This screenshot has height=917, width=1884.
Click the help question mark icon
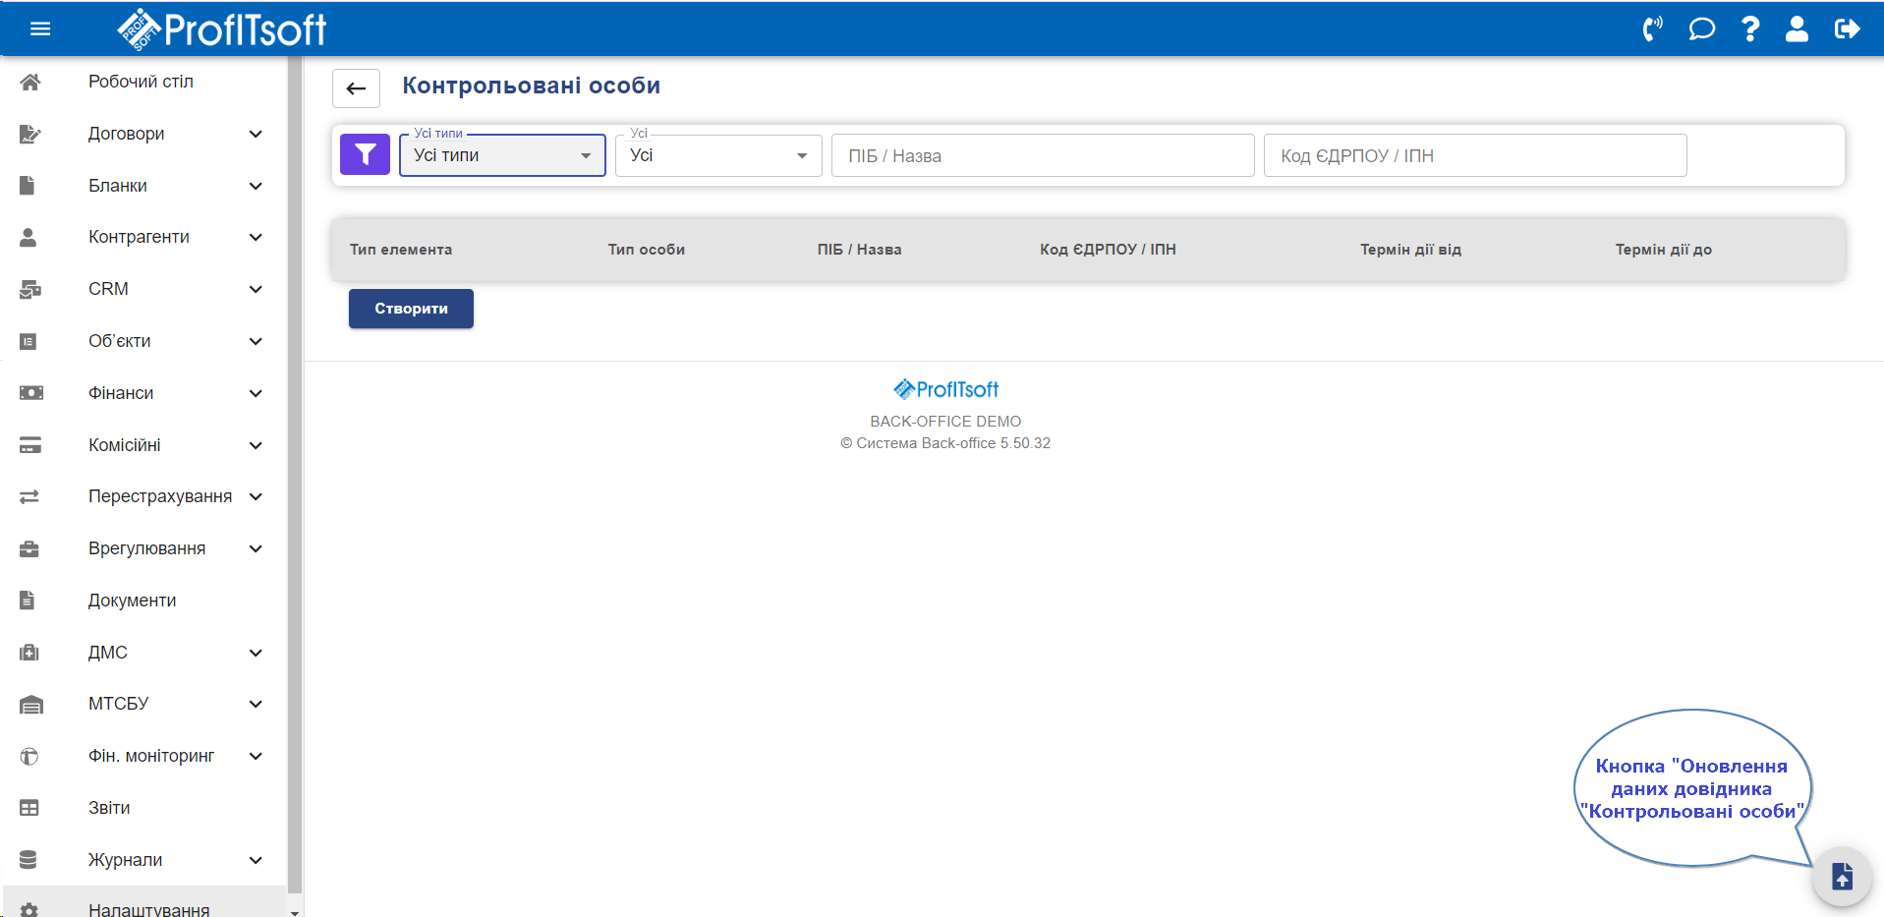tap(1749, 29)
